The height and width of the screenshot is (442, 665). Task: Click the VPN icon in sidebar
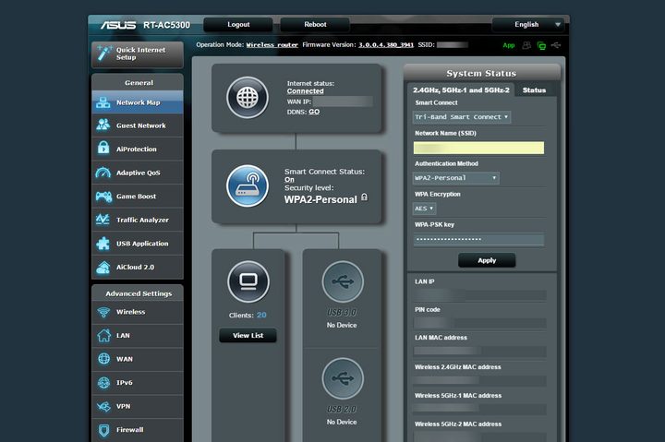[x=103, y=406]
